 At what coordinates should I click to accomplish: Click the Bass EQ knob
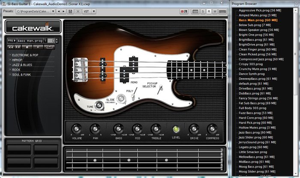coord(119,129)
